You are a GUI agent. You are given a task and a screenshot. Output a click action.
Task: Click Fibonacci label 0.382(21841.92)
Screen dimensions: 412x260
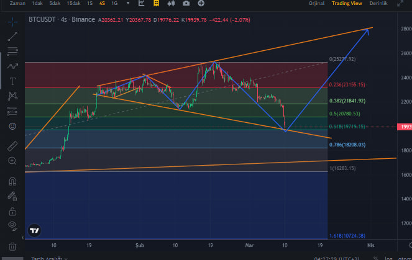point(347,101)
